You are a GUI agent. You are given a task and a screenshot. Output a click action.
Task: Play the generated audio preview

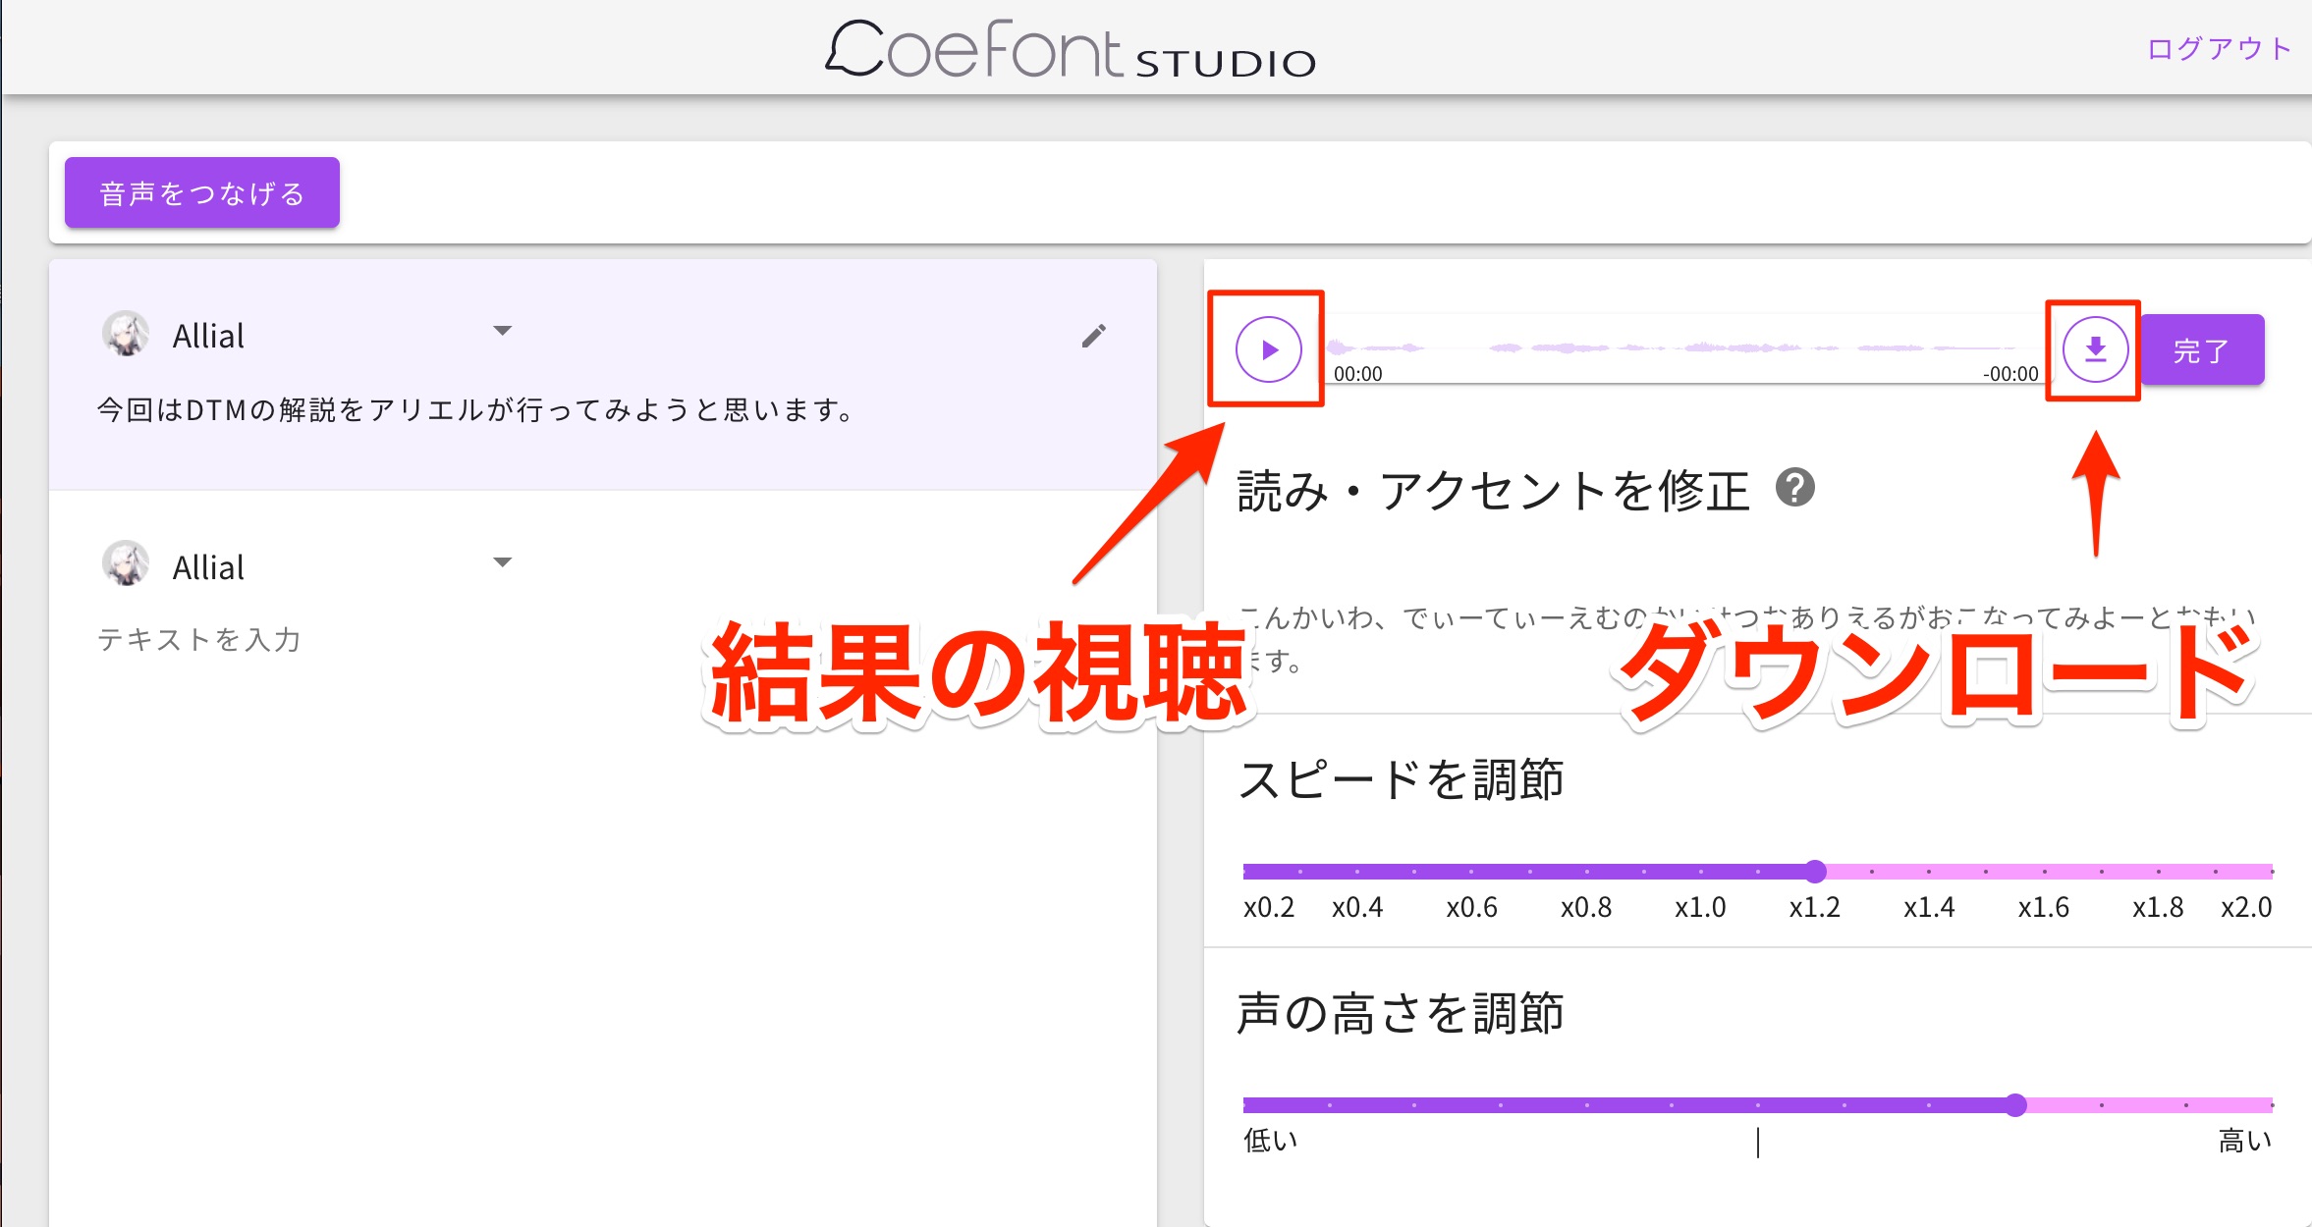[x=1268, y=348]
